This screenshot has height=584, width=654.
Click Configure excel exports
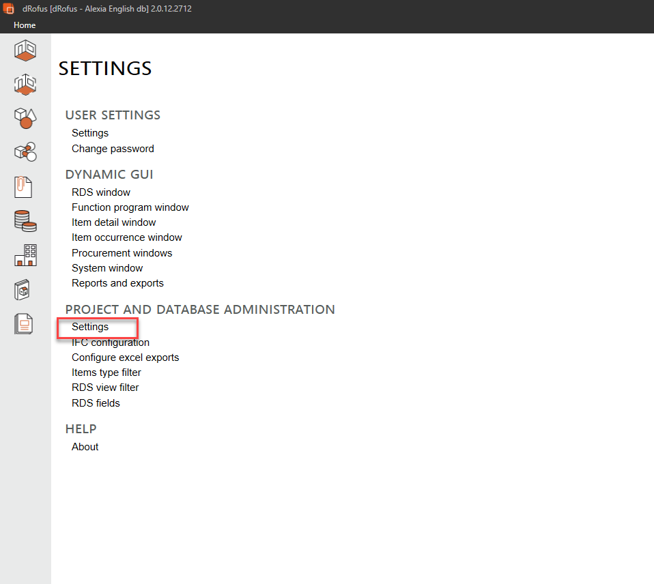pos(126,357)
